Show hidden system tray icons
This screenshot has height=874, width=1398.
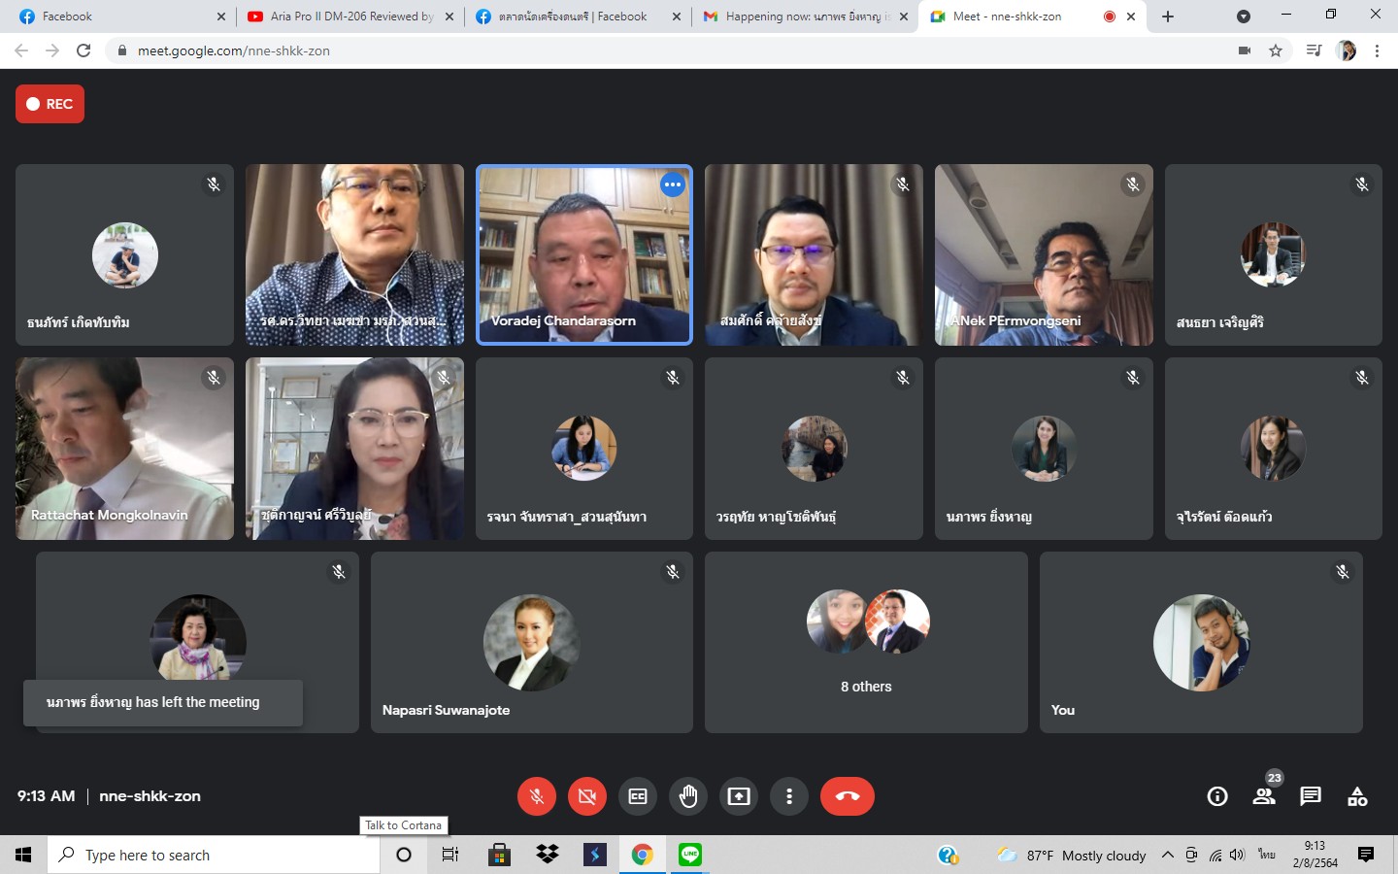tap(1168, 855)
